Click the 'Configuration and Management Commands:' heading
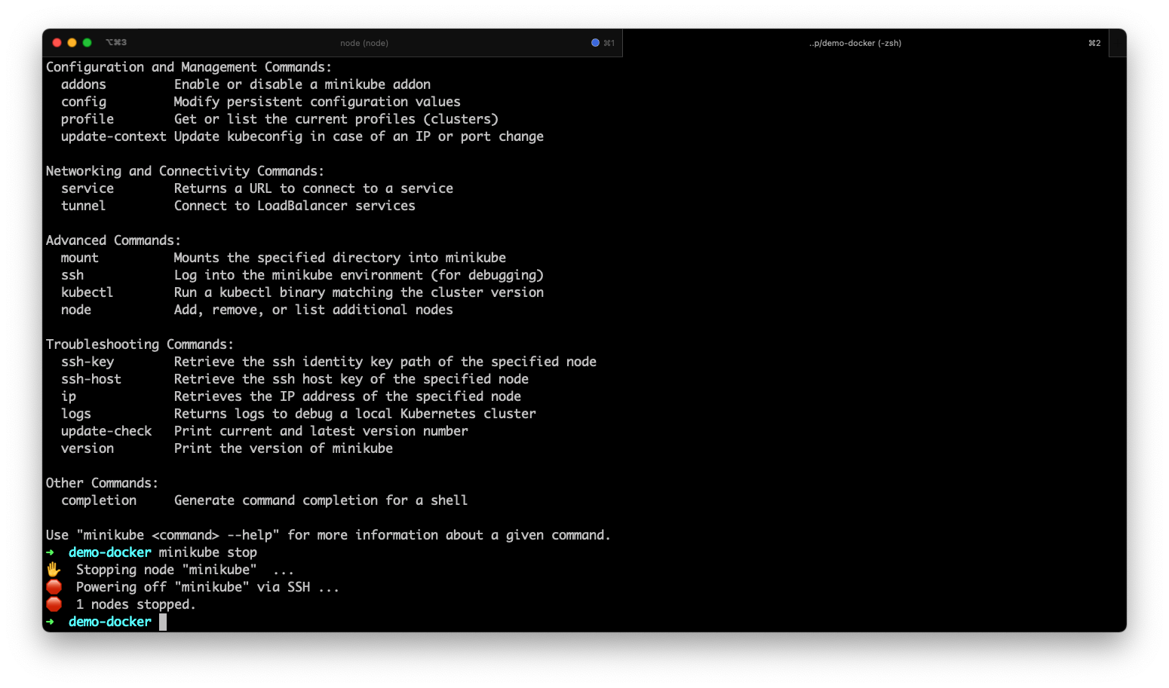1169x688 pixels. point(189,67)
